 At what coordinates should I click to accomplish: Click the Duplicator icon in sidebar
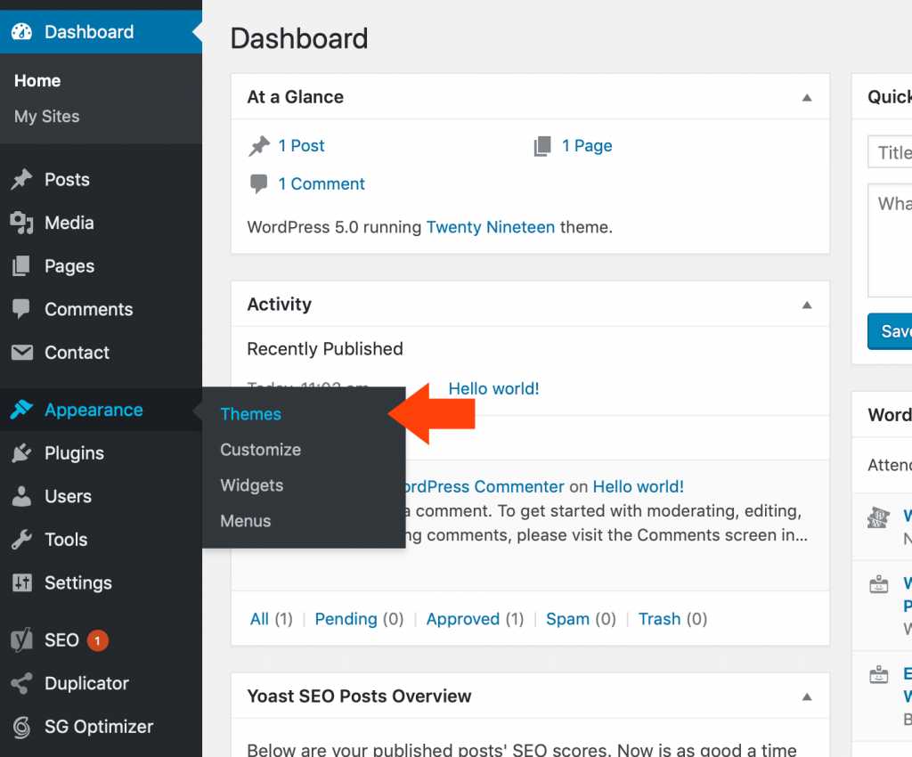click(21, 683)
